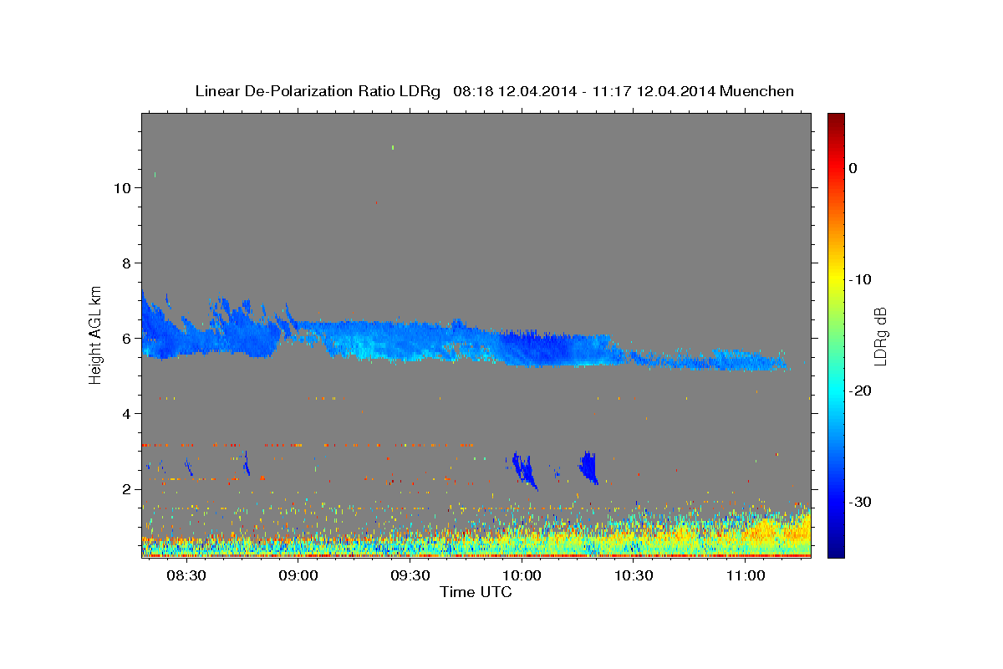Click the height tick label 2
Screen dimensions: 1003x669
(125, 489)
